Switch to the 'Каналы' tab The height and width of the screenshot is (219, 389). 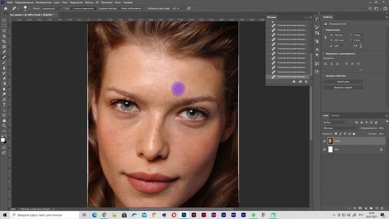point(335,116)
